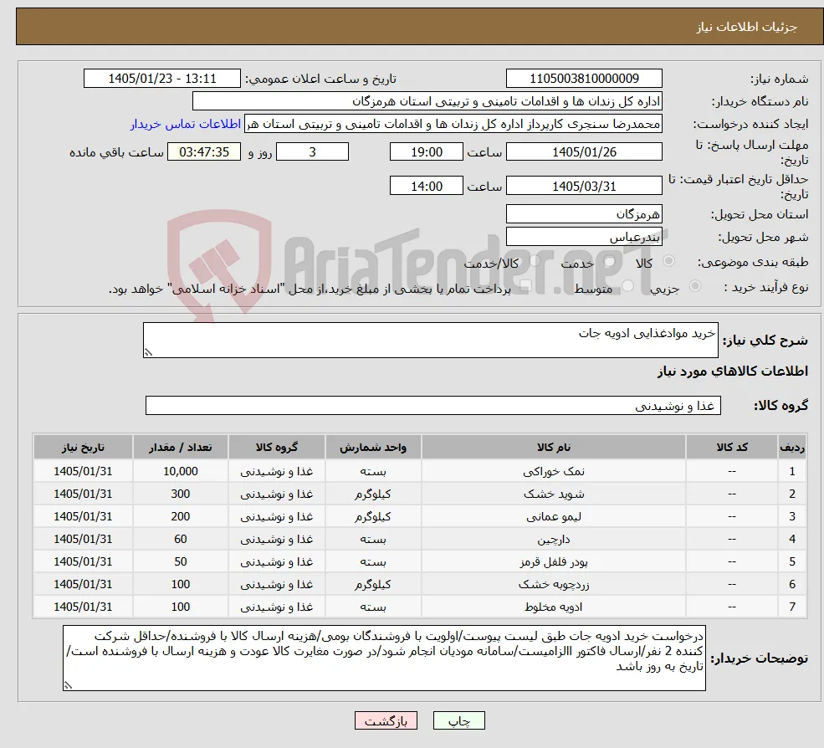Click the buyer notes text area
Image resolution: width=824 pixels, height=748 pixels.
click(x=384, y=658)
